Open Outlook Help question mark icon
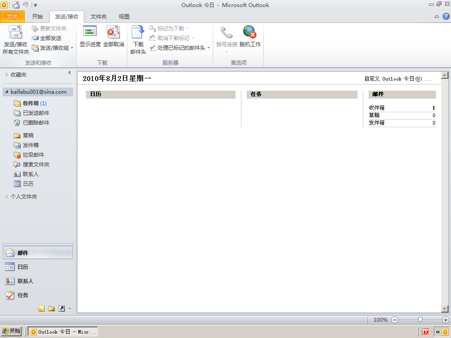The width and height of the screenshot is (451, 338). pos(446,16)
